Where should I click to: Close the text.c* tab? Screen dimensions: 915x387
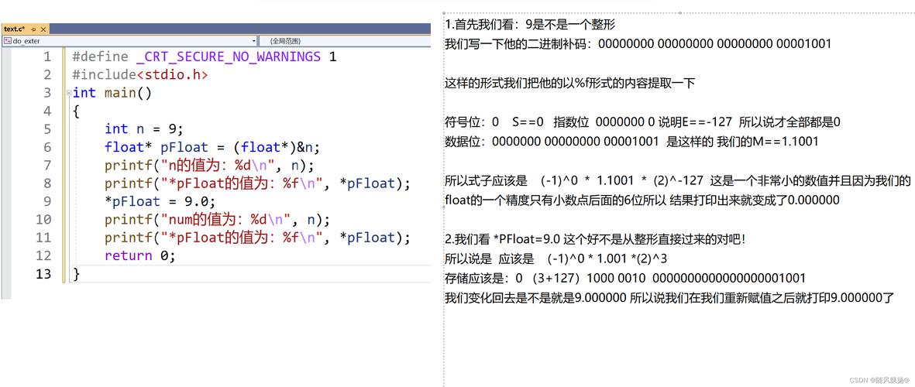[43, 29]
